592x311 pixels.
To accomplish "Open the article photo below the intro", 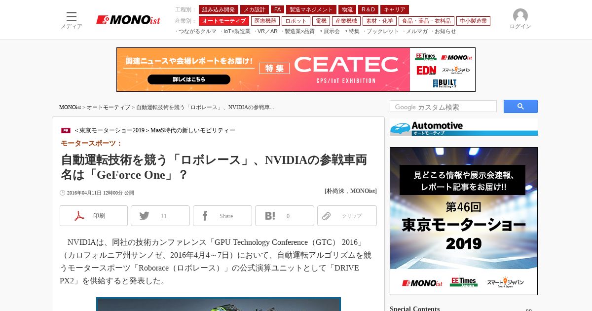I will tap(219, 304).
